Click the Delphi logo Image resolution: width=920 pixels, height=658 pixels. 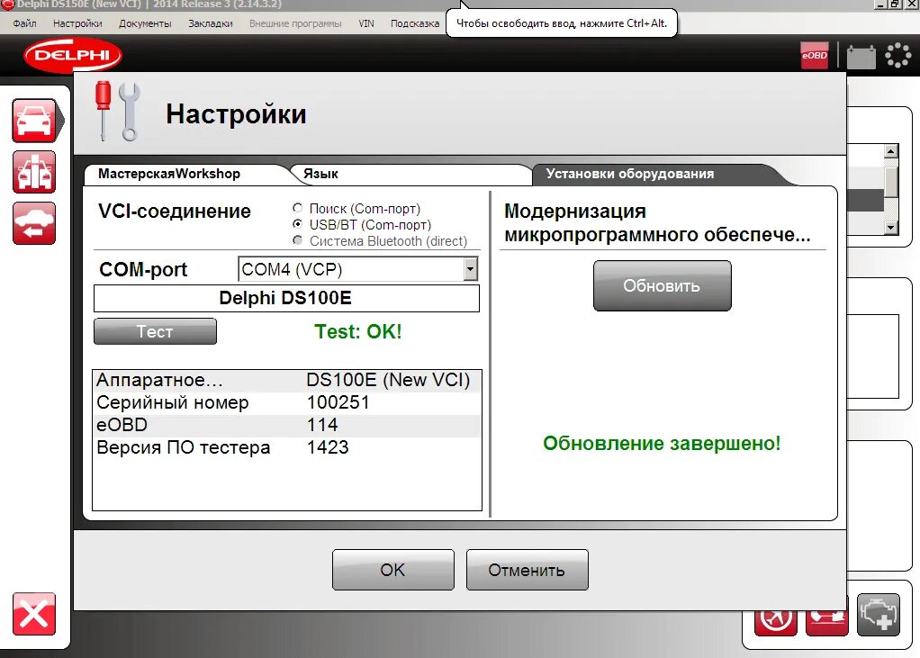(x=73, y=55)
